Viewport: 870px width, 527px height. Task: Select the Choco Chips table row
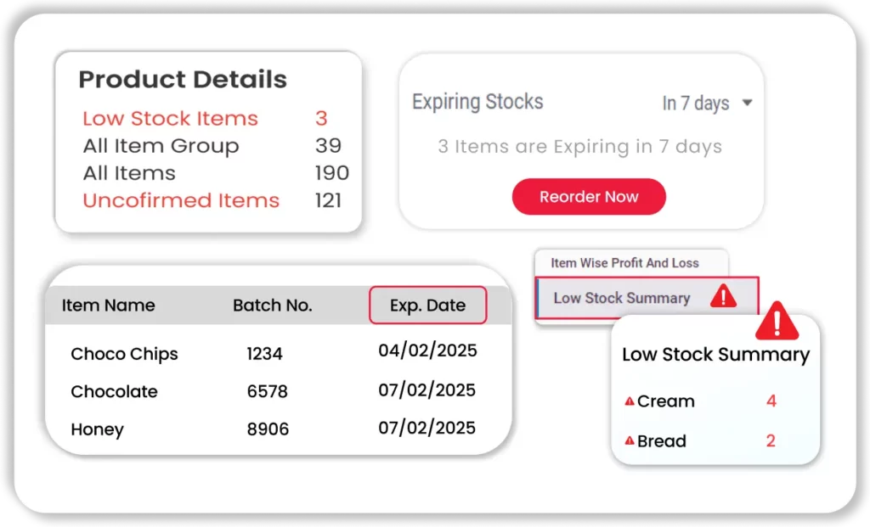pos(124,354)
